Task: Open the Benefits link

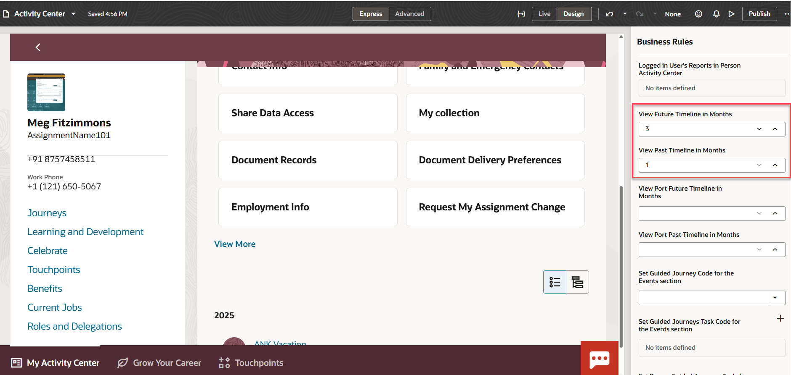Action: pos(45,288)
